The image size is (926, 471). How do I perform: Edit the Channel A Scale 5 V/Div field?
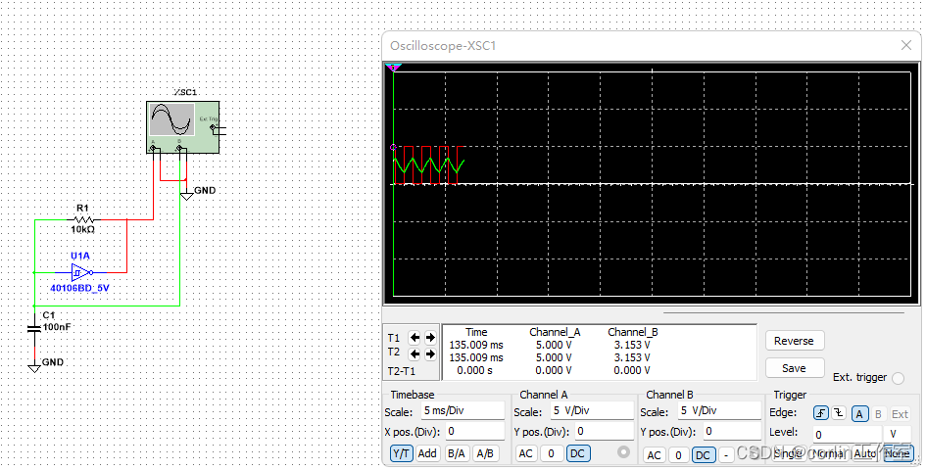click(592, 411)
